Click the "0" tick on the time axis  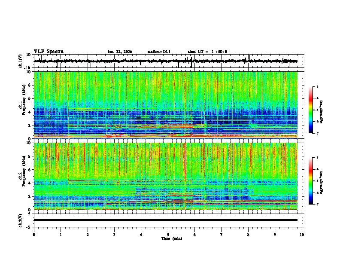pyautogui.click(x=34, y=235)
